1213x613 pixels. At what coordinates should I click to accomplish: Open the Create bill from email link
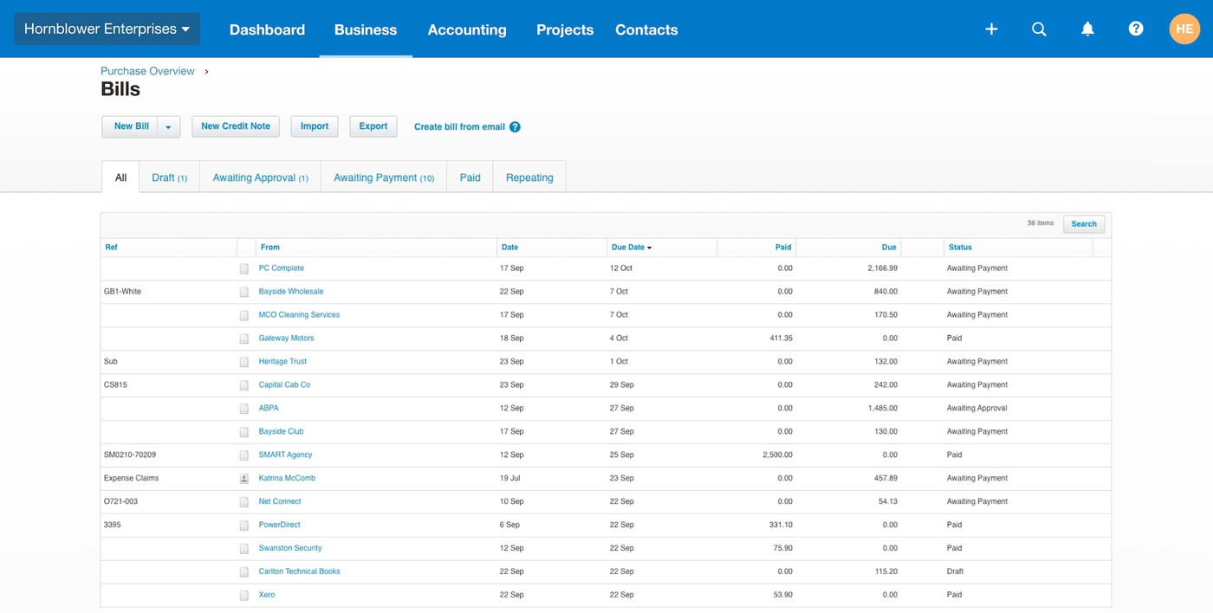tap(459, 127)
